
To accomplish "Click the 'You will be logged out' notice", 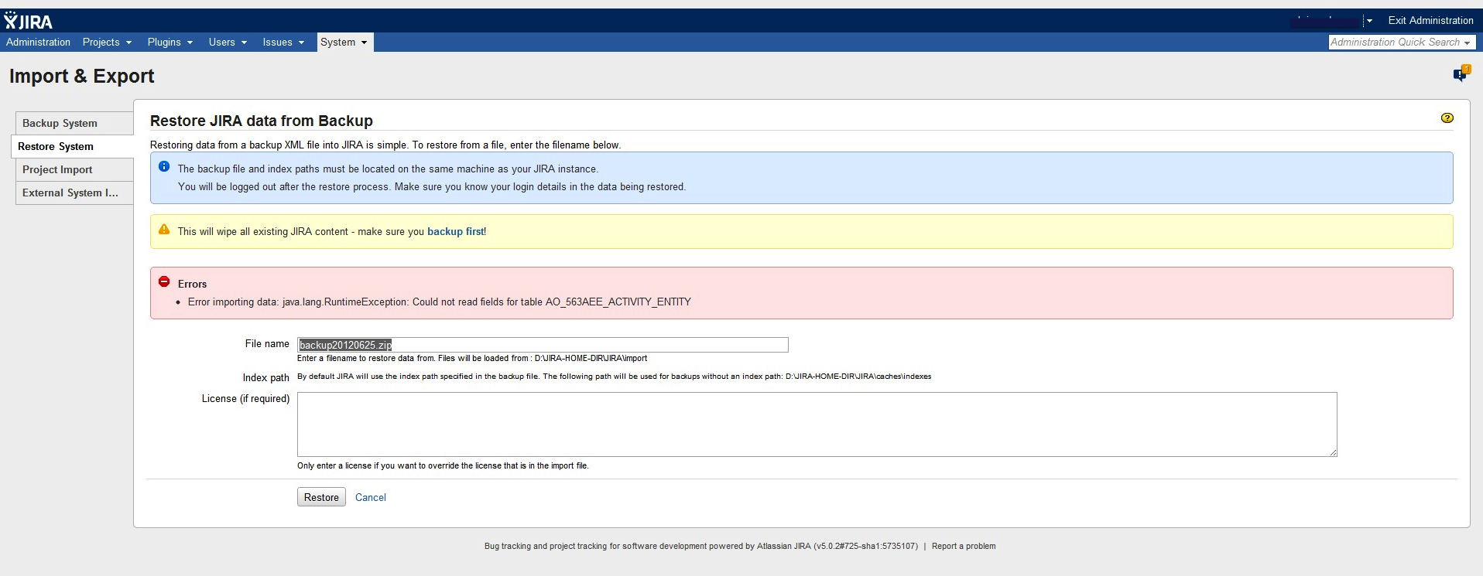I will 432,186.
